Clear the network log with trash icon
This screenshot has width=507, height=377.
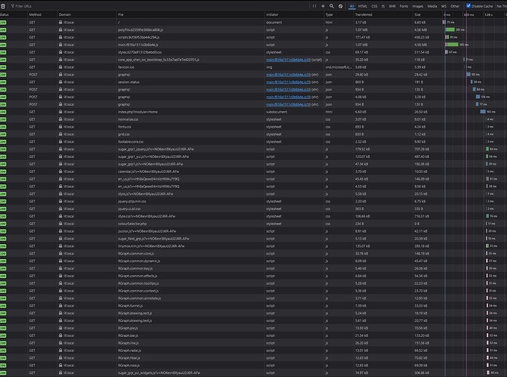[4, 5]
